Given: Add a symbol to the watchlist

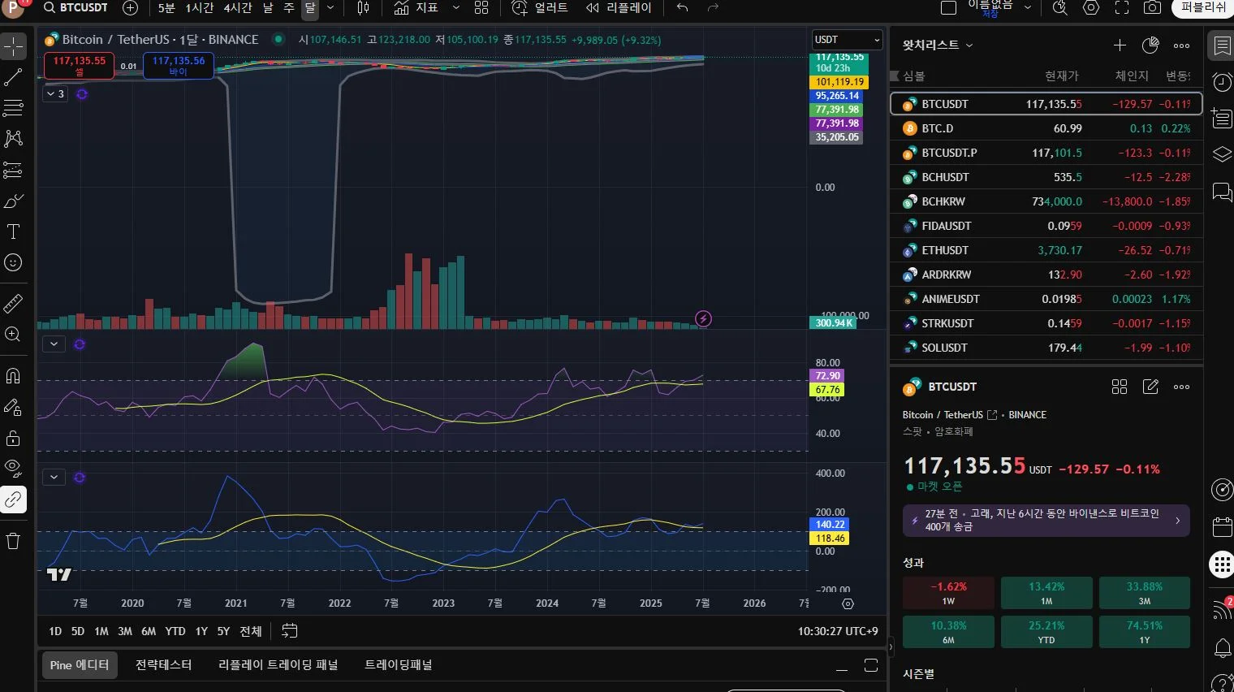Looking at the screenshot, I should point(1120,45).
